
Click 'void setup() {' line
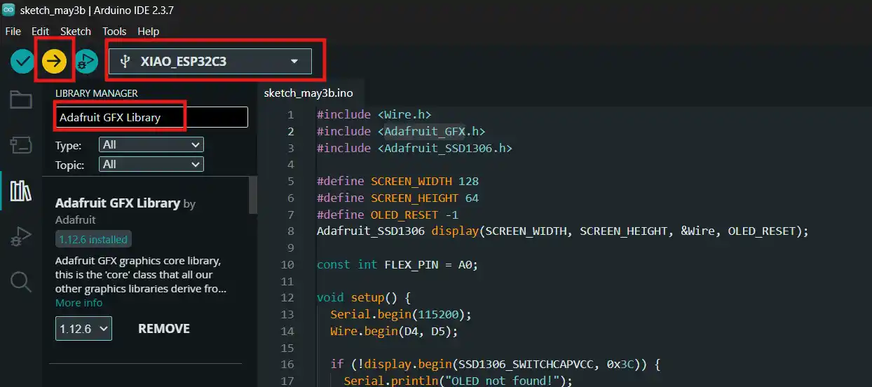click(x=363, y=297)
